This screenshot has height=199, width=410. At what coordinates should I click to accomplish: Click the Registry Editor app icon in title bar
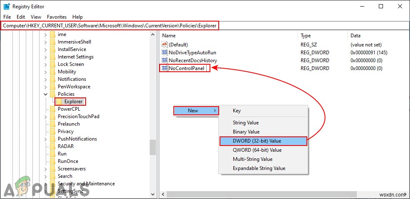[7, 7]
